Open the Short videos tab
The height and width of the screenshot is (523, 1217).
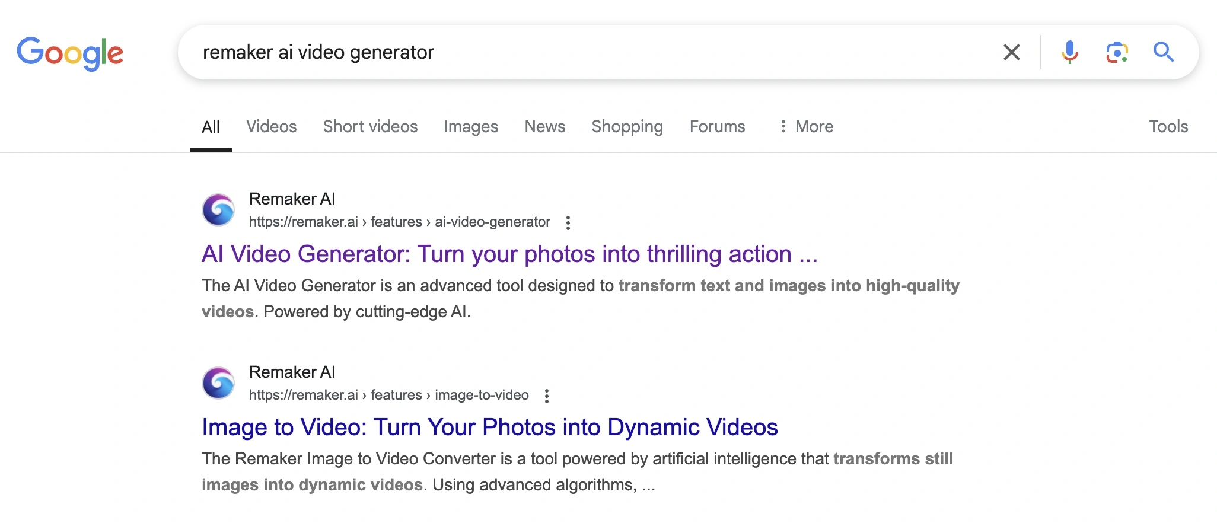point(370,126)
